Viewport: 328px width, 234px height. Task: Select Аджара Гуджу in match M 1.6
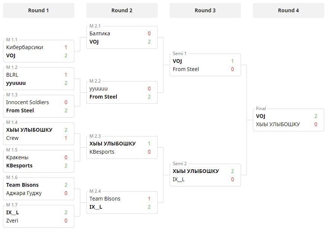coord(24,193)
